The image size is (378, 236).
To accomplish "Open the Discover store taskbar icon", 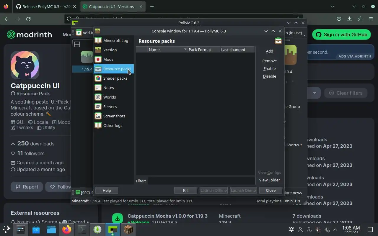I will pos(36,230).
